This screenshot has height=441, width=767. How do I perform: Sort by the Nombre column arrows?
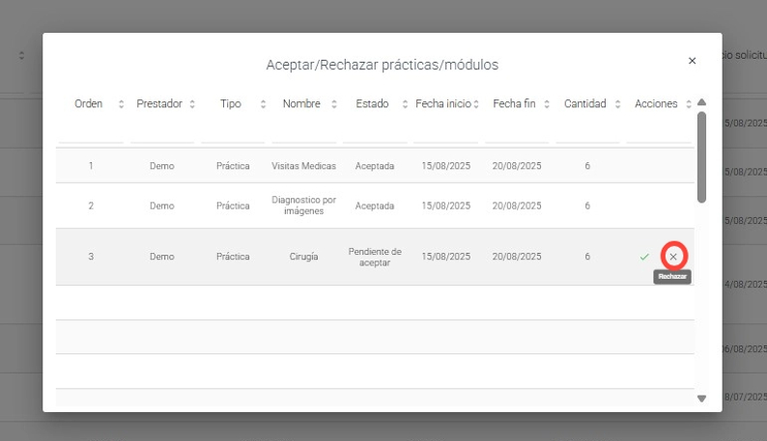point(334,104)
